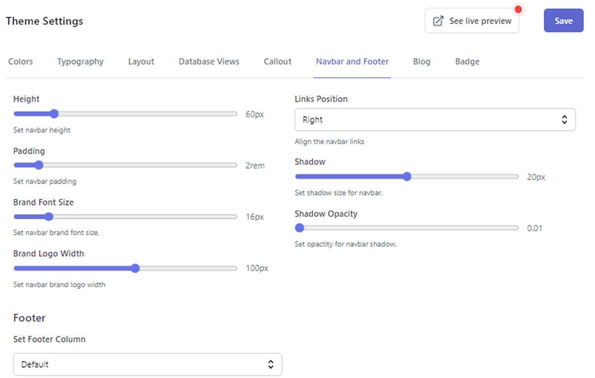Click the Footer section heading
Screen dimensions: 595x378
[x=30, y=318]
